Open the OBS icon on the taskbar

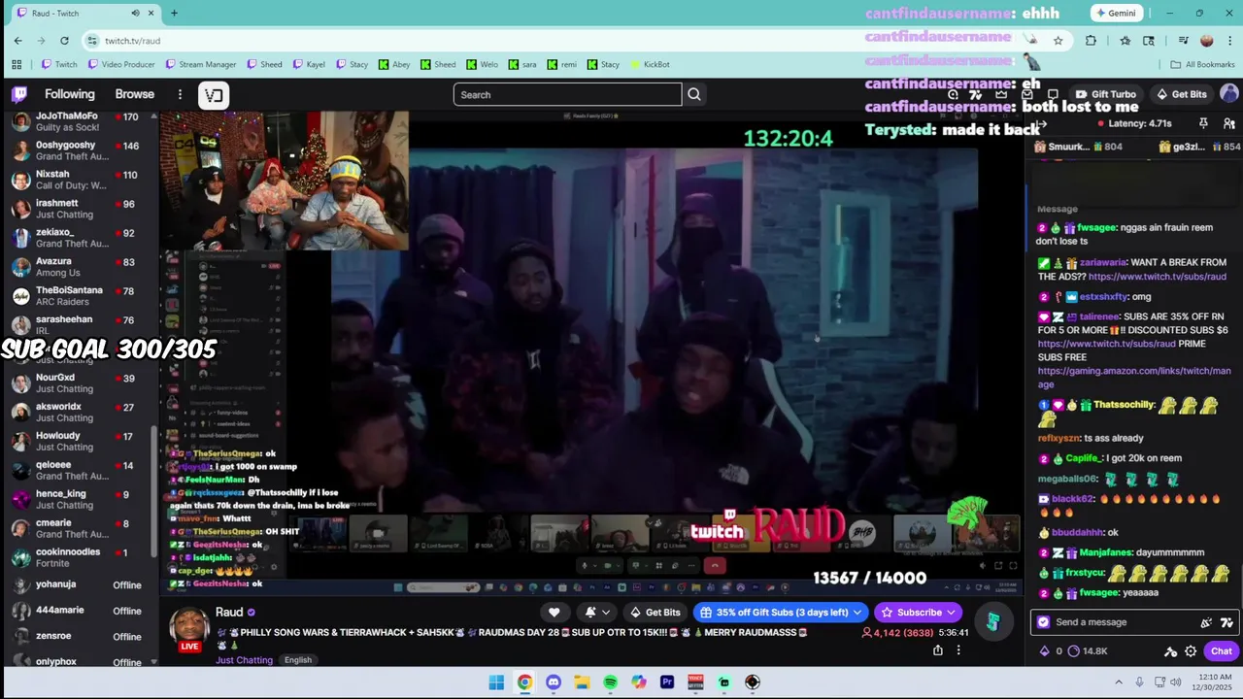coord(753,682)
